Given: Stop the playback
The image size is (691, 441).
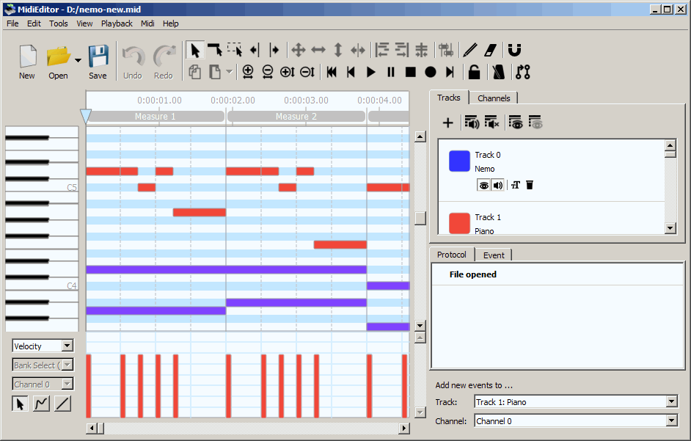Looking at the screenshot, I should click(x=411, y=72).
